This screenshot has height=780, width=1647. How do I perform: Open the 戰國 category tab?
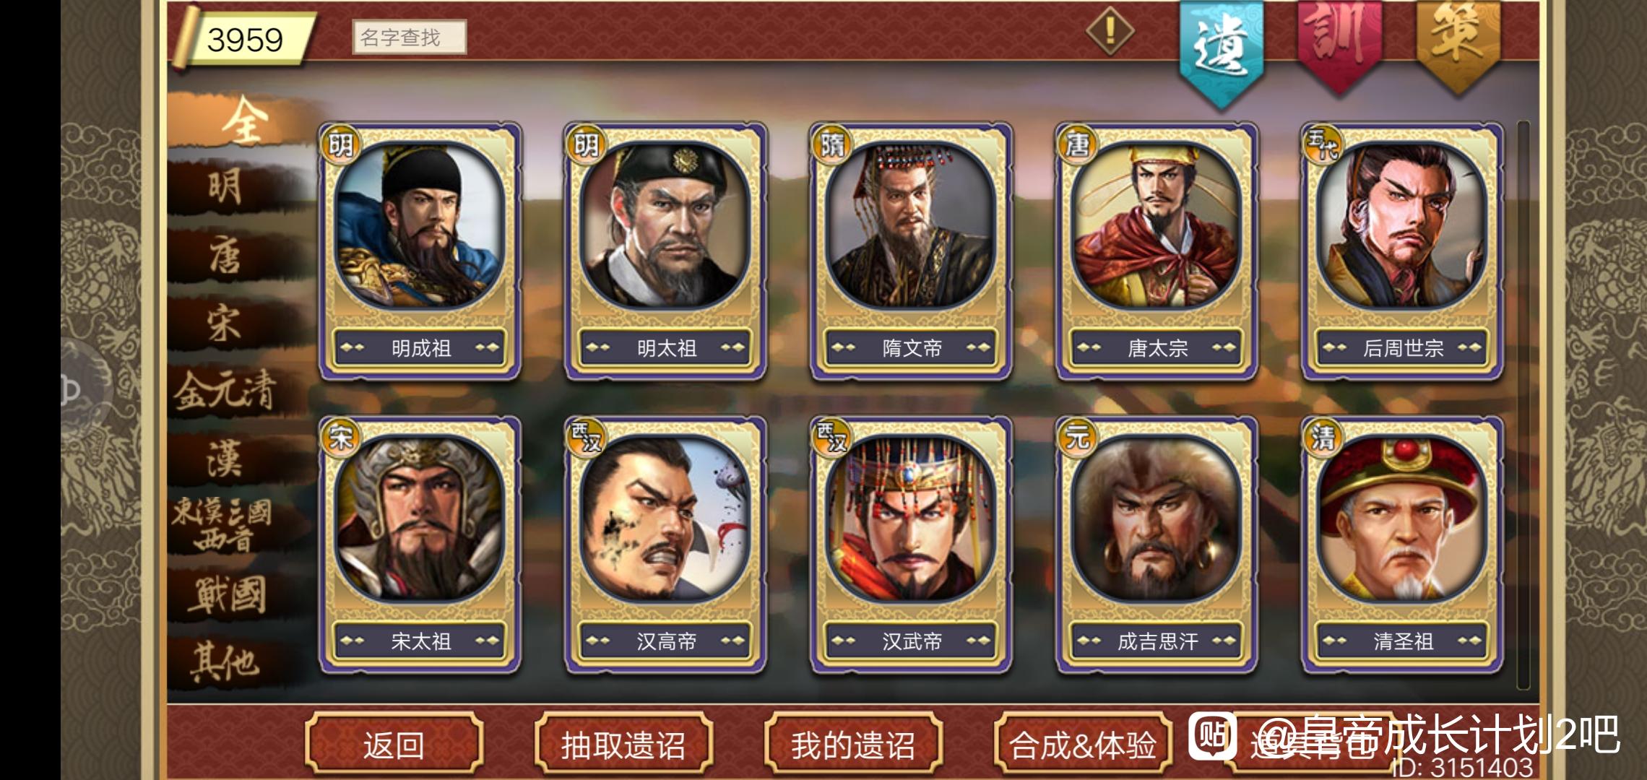(x=225, y=594)
